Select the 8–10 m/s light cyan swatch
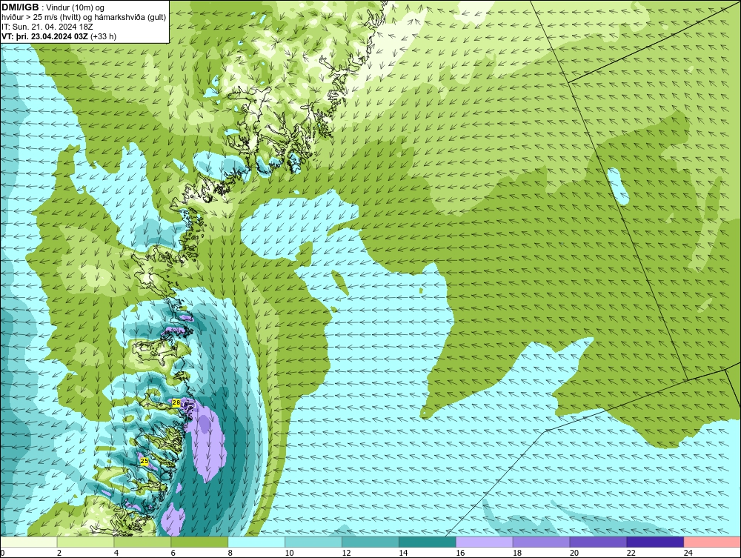741x558 pixels. [256, 542]
